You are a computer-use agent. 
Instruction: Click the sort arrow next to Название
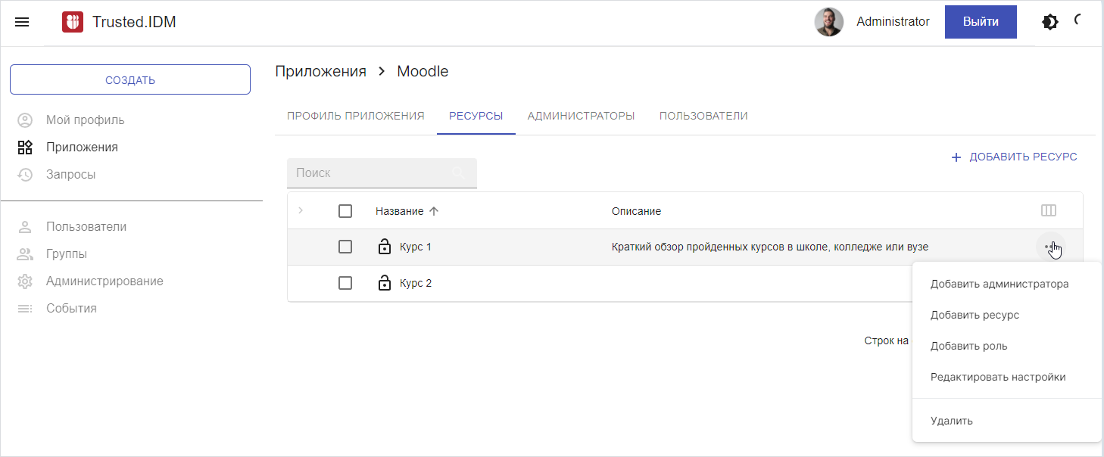coord(434,211)
